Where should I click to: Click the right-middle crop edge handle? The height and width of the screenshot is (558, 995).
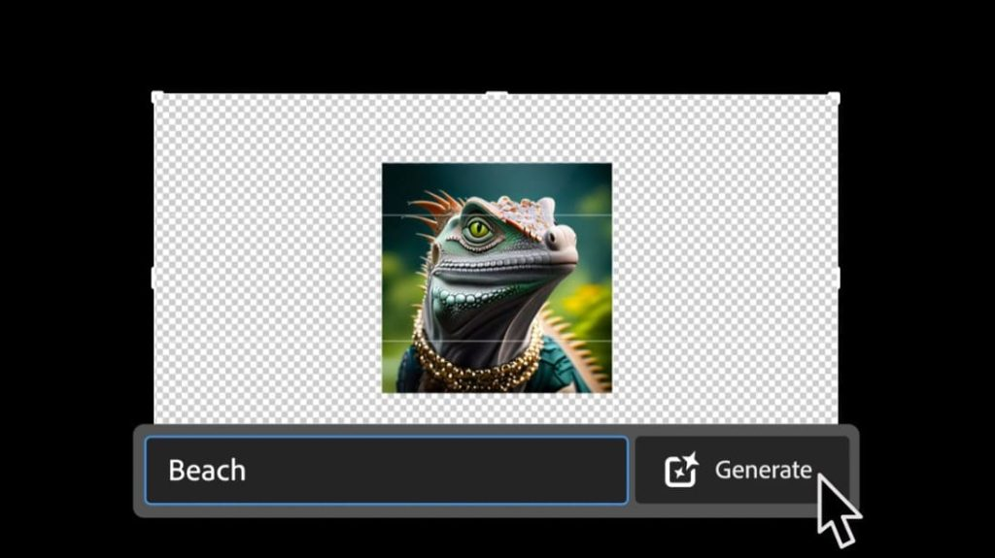click(838, 278)
